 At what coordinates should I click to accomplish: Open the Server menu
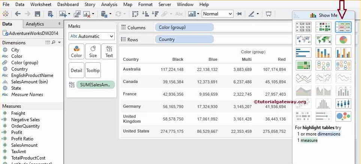point(165,4)
